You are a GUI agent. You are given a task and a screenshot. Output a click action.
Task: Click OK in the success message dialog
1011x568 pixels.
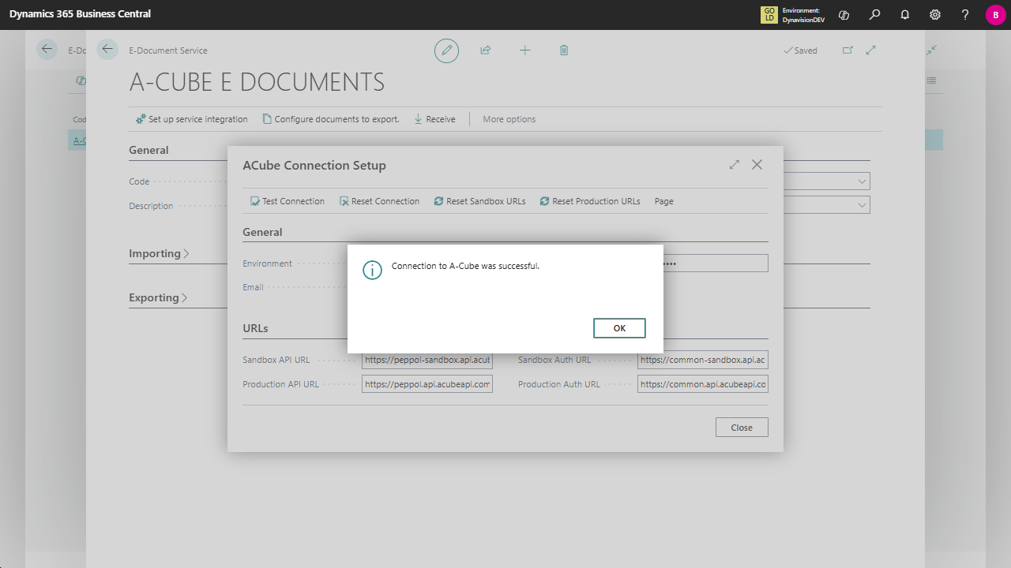(619, 328)
